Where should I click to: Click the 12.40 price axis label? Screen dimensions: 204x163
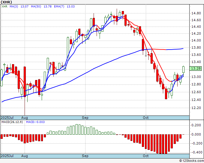click(x=196, y=100)
